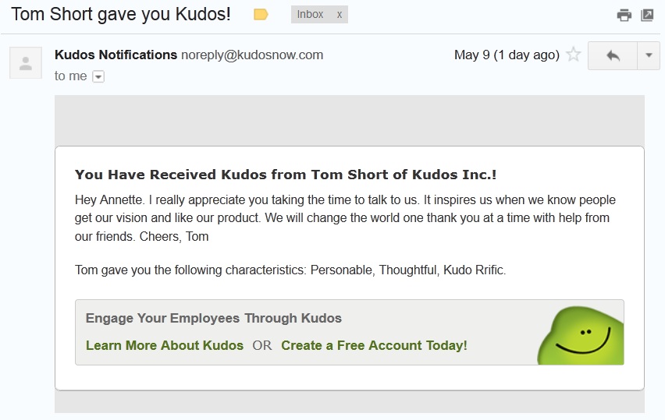This screenshot has height=420, width=665.
Task: Click the "Hey Annette" message paragraph
Action: (x=345, y=218)
